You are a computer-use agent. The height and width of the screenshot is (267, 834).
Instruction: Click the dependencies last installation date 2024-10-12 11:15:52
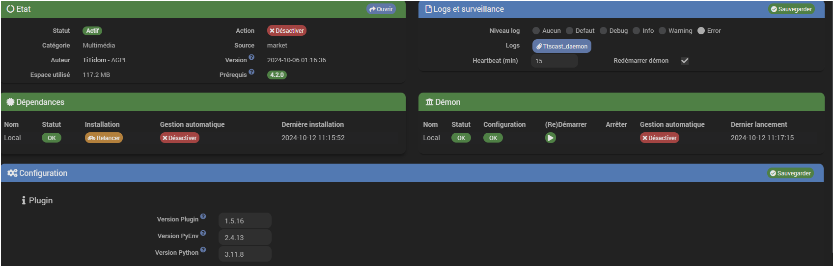[313, 138]
